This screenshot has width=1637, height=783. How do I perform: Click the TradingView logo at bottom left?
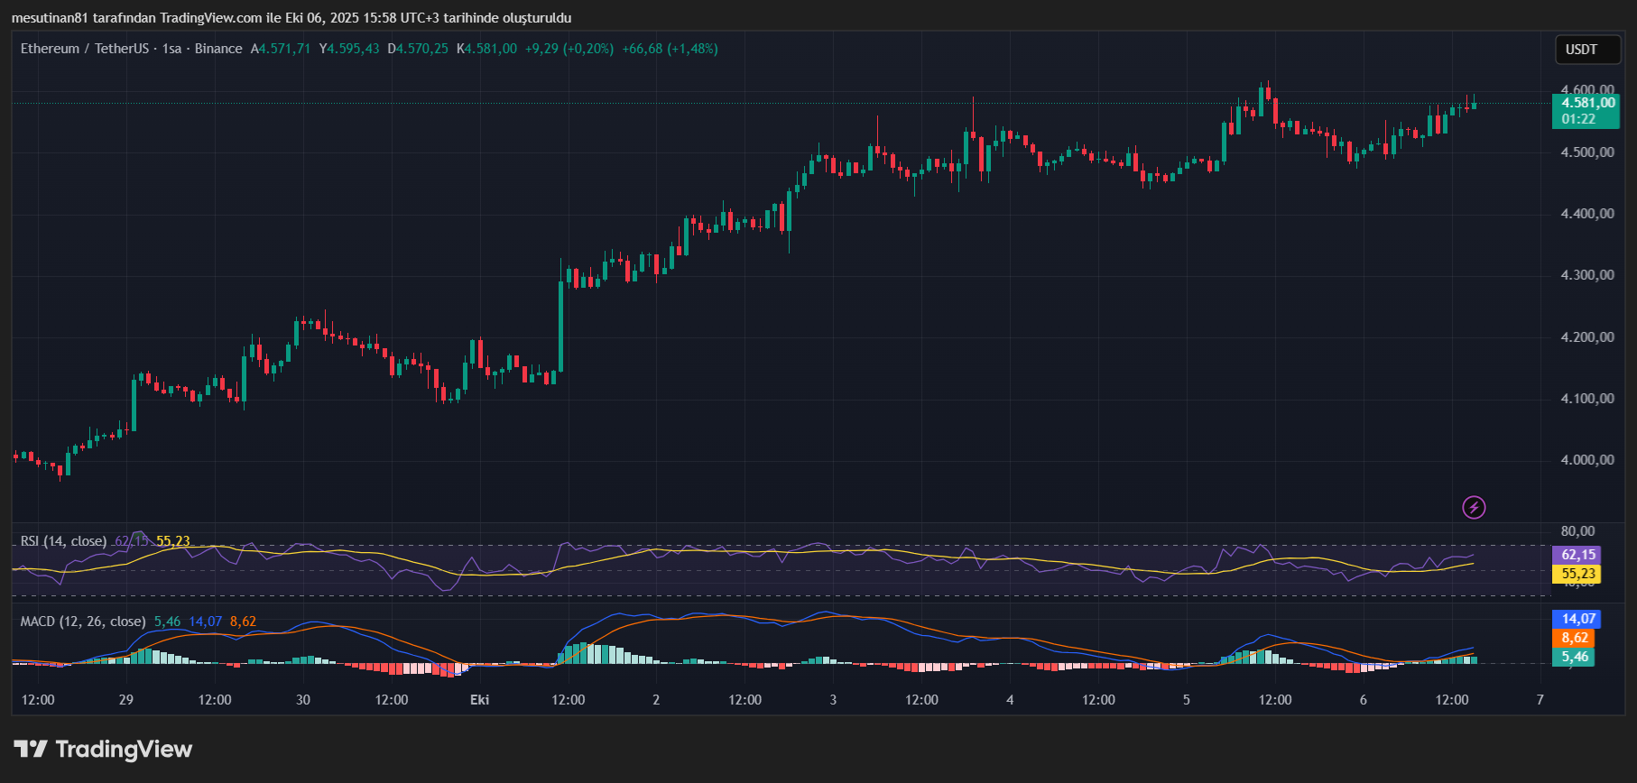pyautogui.click(x=103, y=749)
